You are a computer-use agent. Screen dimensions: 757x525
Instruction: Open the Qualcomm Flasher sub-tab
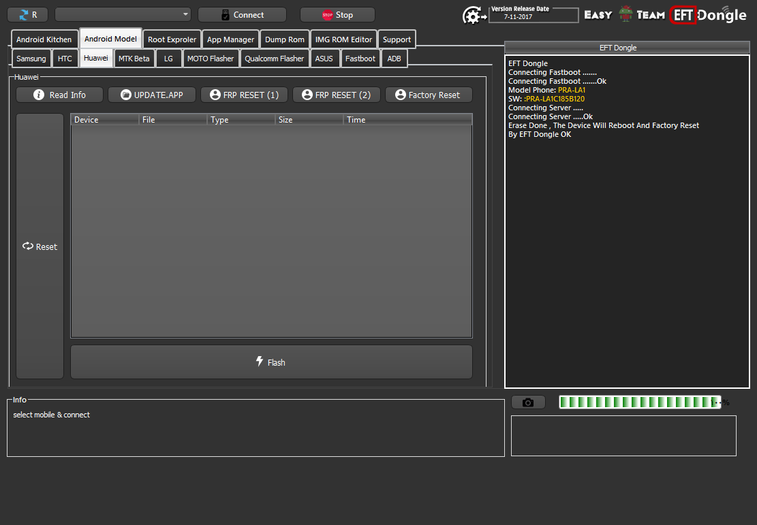pyautogui.click(x=274, y=59)
